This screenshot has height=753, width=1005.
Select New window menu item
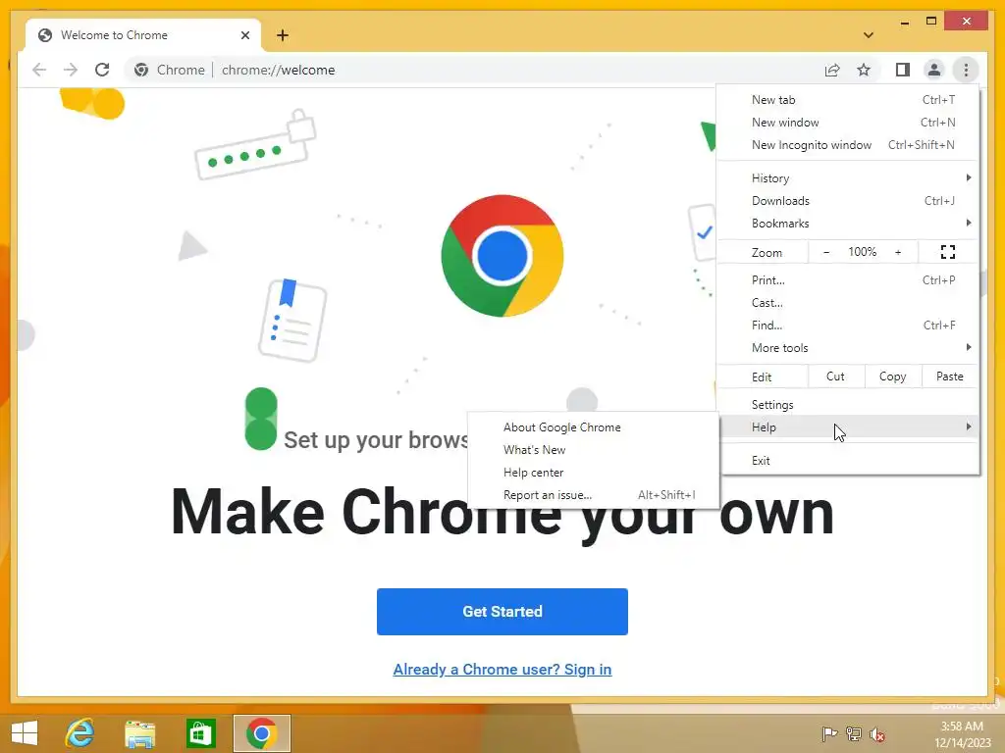tap(848, 123)
